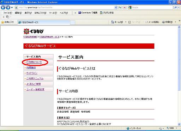Open the recent pages dropdown beside Forward

pos(12,7)
